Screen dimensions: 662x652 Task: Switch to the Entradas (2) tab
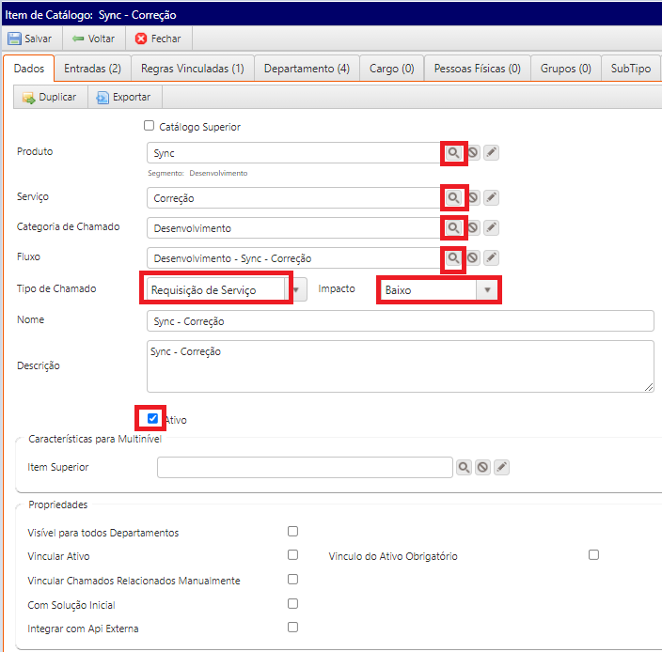[x=92, y=69]
